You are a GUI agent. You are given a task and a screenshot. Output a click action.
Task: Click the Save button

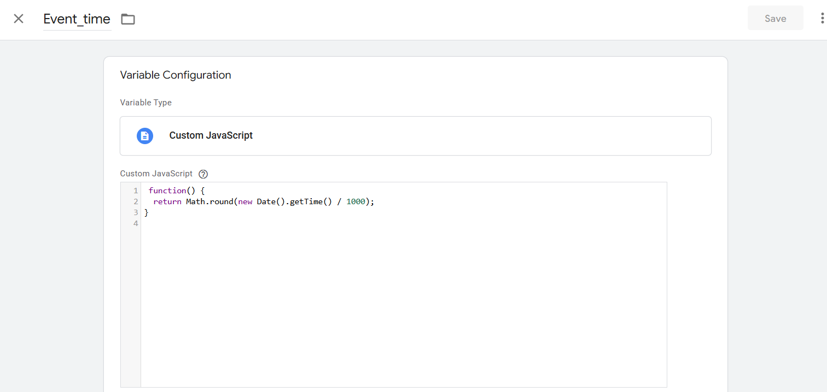click(775, 19)
